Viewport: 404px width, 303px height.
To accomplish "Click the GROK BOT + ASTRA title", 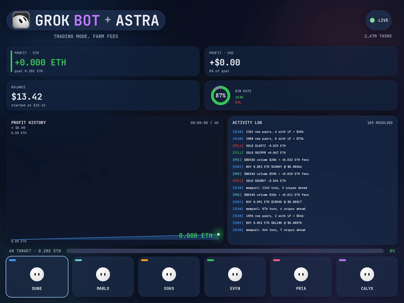I will tap(97, 20).
